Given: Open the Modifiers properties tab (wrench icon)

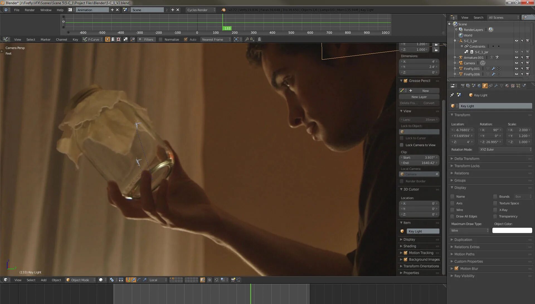Looking at the screenshot, I should [x=496, y=86].
